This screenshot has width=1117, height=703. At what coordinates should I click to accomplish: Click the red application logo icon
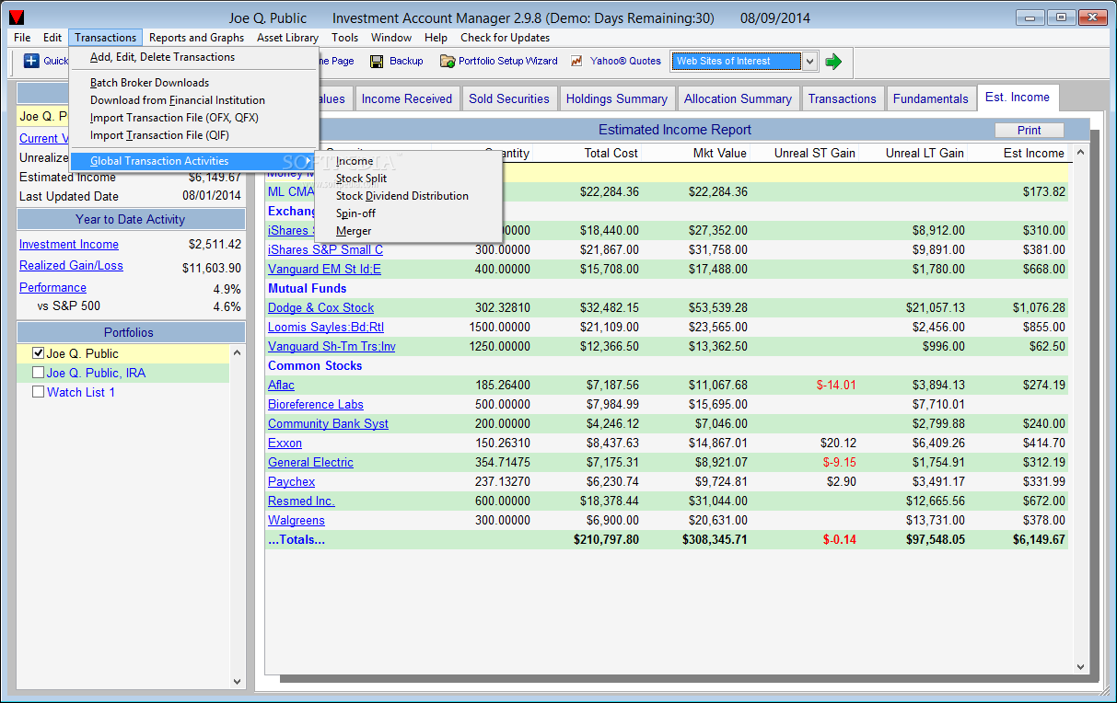coord(16,17)
